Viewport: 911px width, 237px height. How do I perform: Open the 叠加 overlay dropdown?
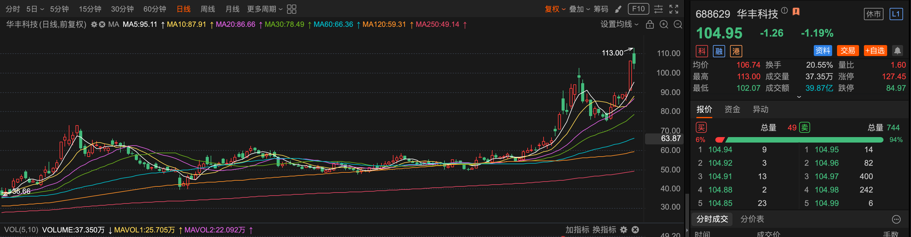pos(579,9)
